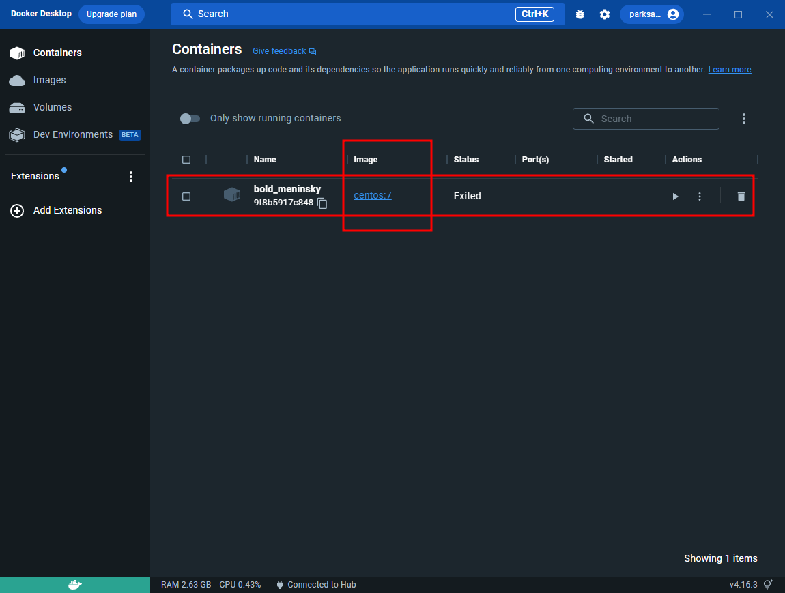Click the Add Extensions label
The height and width of the screenshot is (593, 785).
point(68,211)
